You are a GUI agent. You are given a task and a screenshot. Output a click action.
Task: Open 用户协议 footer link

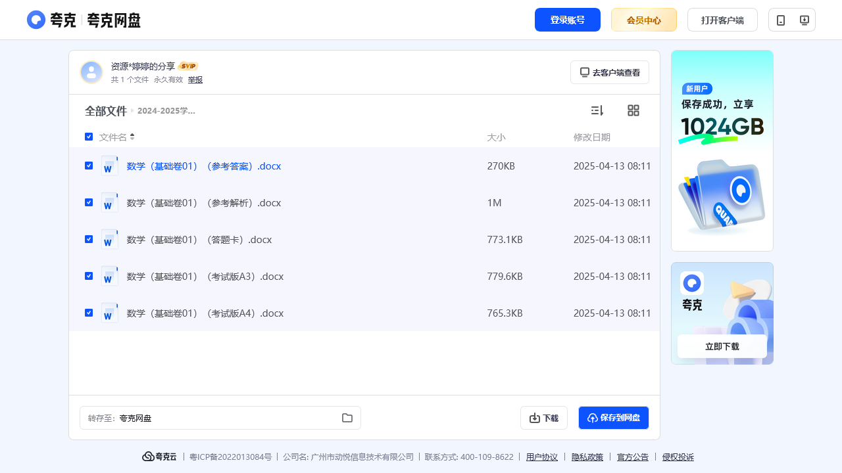[x=542, y=457]
